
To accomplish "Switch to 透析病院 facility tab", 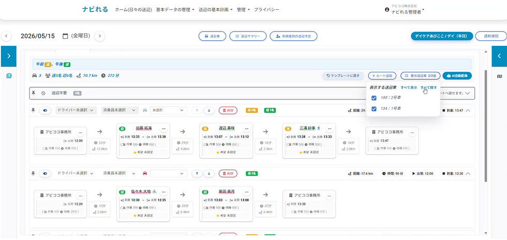I will coord(491,36).
